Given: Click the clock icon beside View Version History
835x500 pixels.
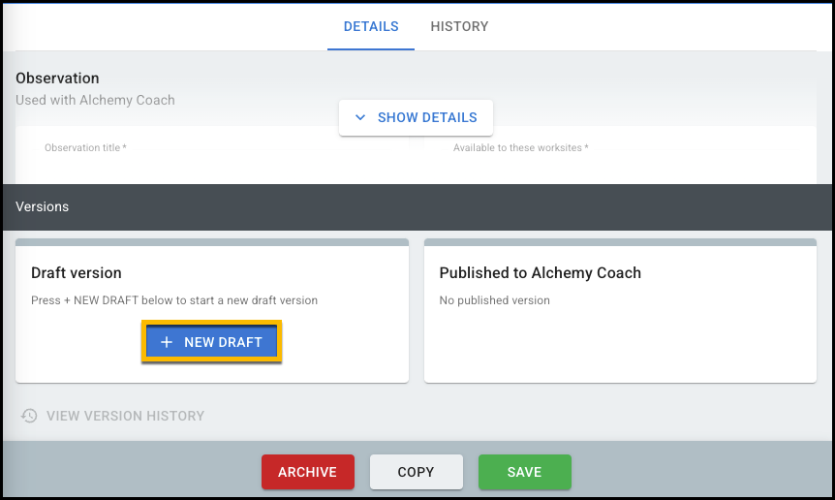Looking at the screenshot, I should [x=30, y=416].
